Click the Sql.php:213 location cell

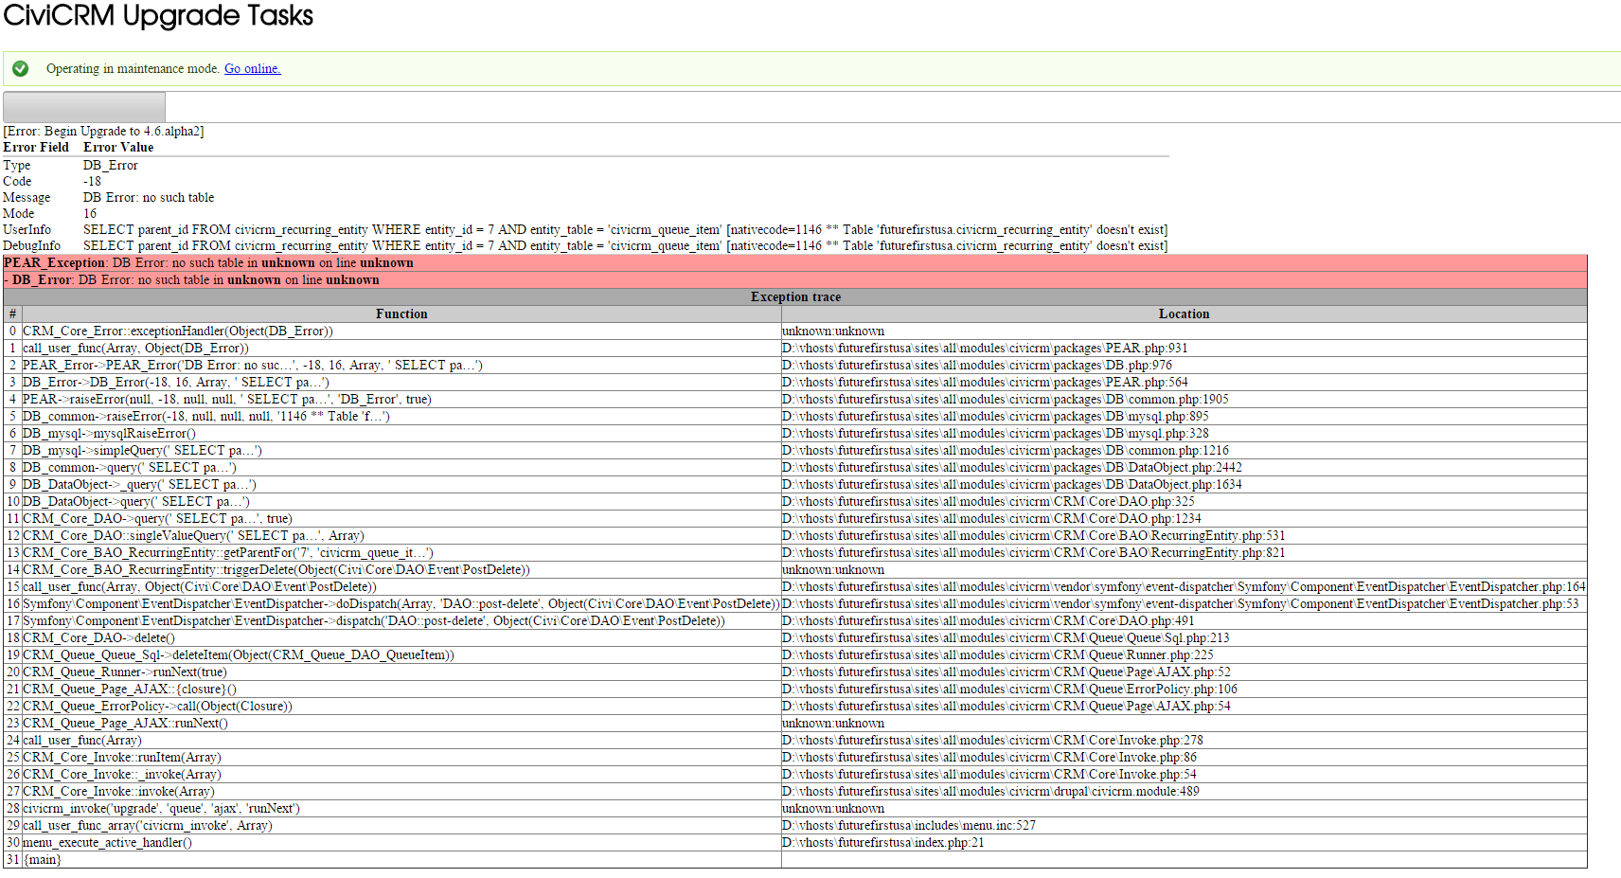tap(1185, 638)
